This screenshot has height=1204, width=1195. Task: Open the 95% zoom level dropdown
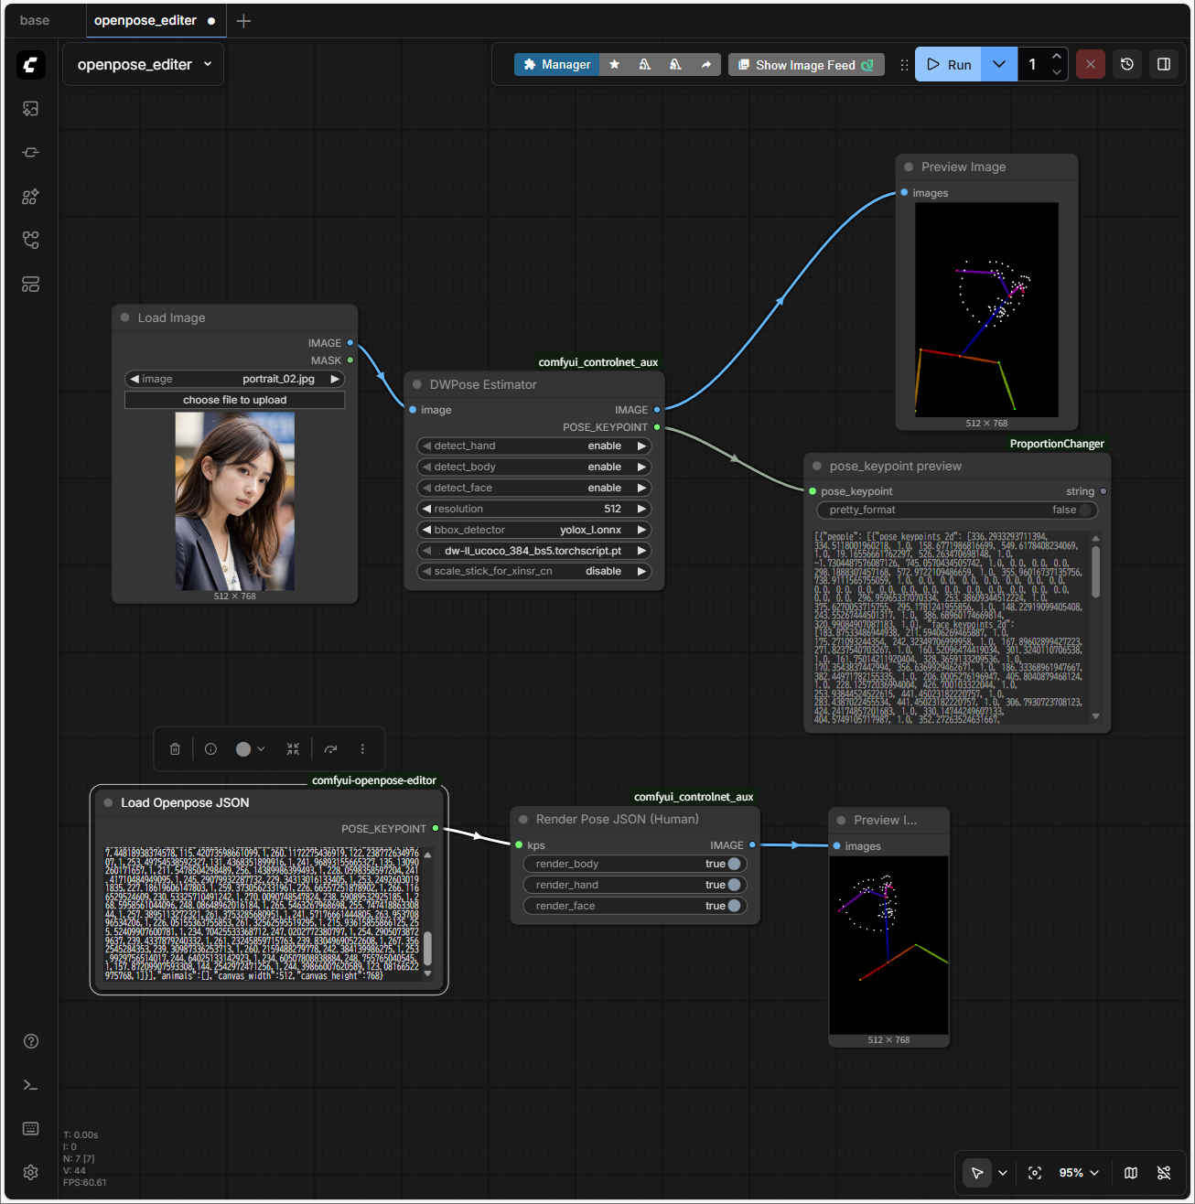[x=1079, y=1173]
